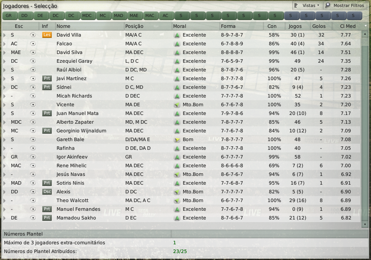371x260 pixels.
Task: Sort by the Golos column header
Action: [321, 26]
